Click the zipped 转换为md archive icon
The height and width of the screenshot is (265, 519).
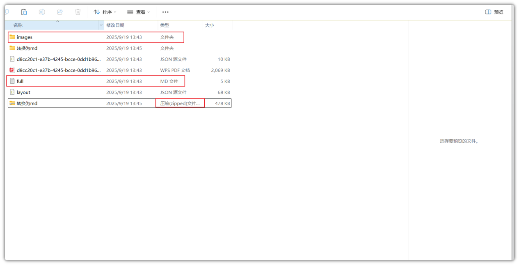click(x=12, y=103)
